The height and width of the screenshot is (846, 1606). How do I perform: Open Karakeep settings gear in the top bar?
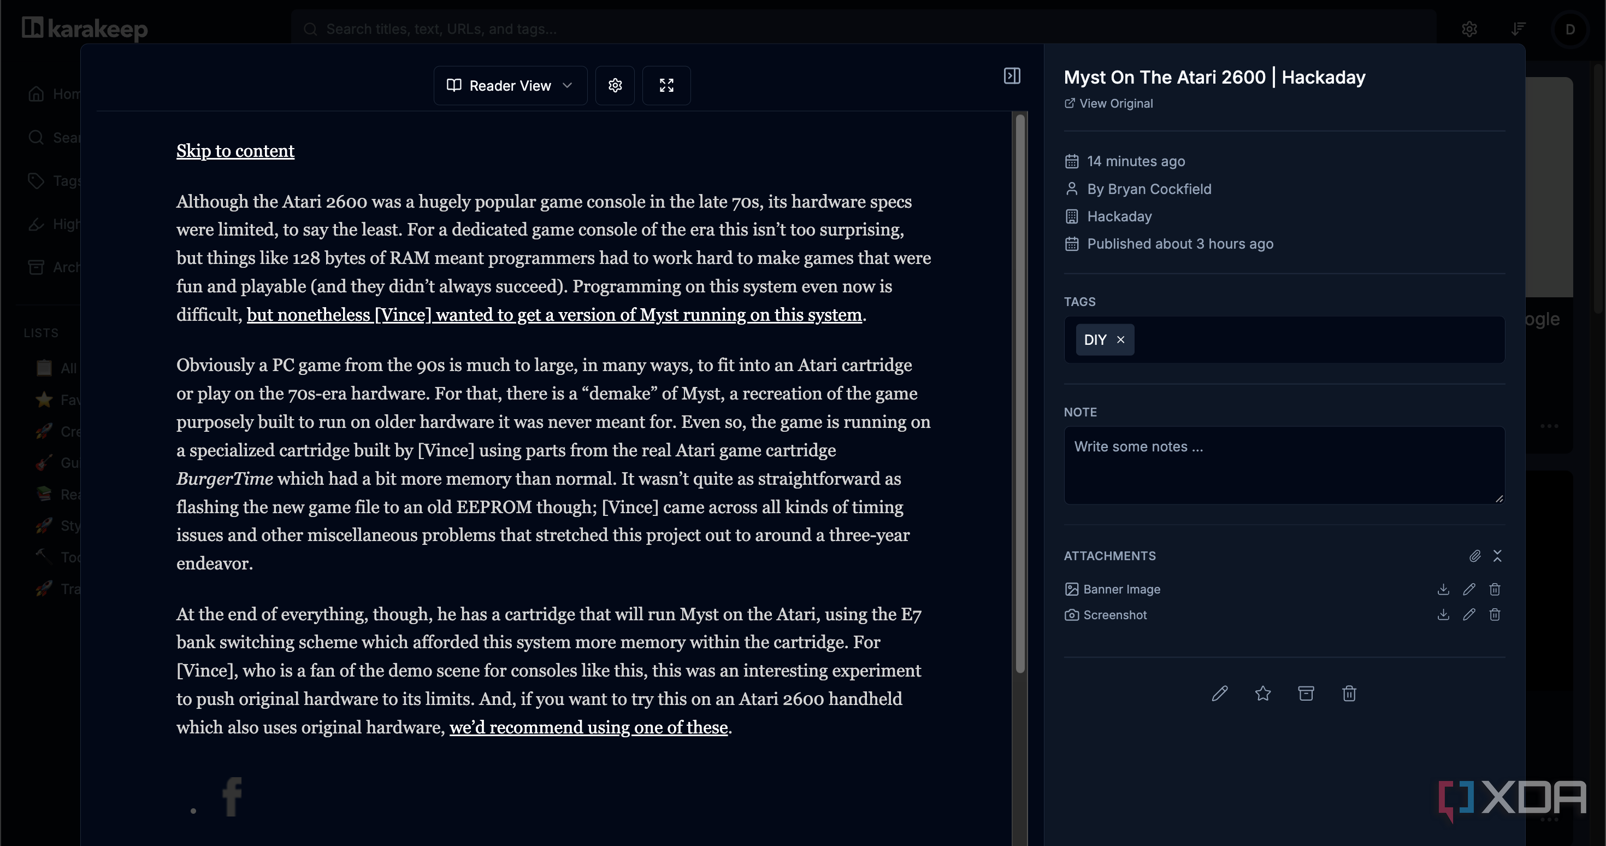coord(1469,29)
